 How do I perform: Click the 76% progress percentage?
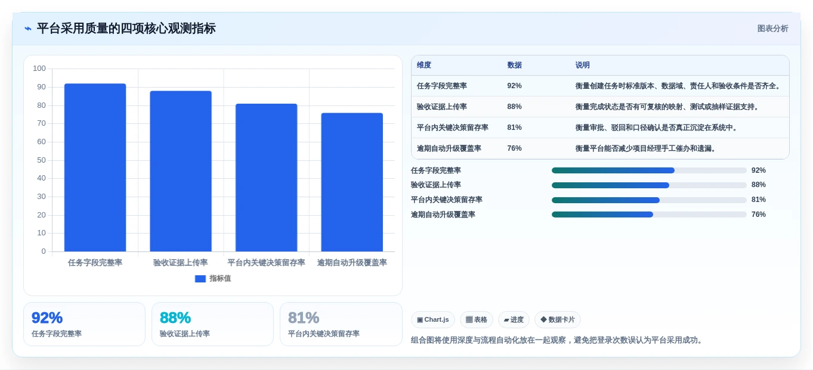point(759,214)
